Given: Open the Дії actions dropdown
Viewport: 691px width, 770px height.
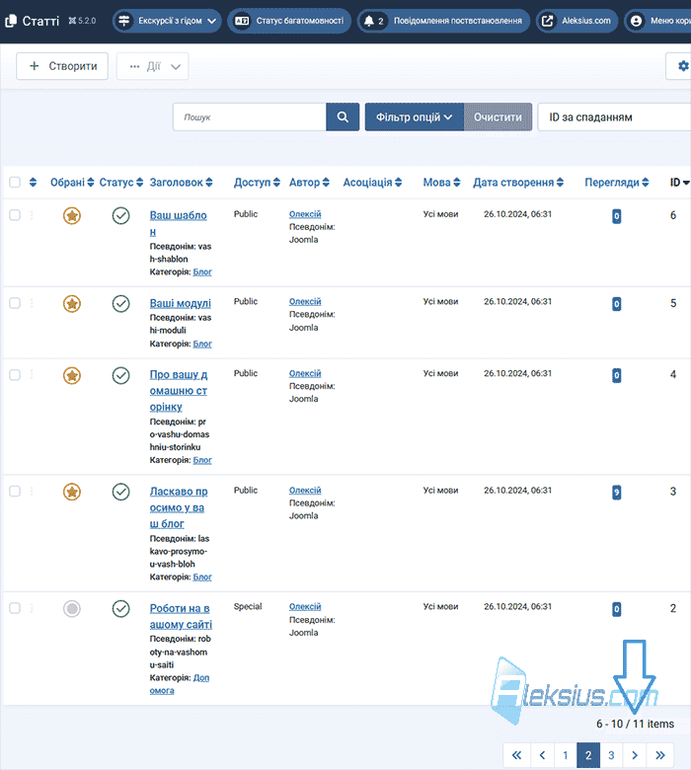Looking at the screenshot, I should click(153, 66).
